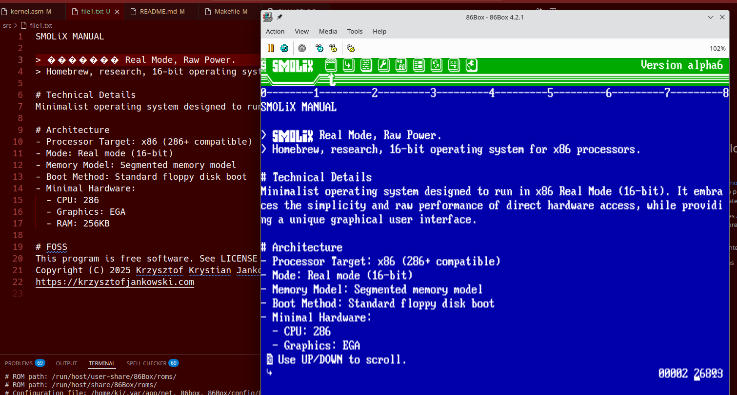The height and width of the screenshot is (395, 737).
Task: Click "# Architecture" heading in emulator screen
Action: (x=302, y=247)
